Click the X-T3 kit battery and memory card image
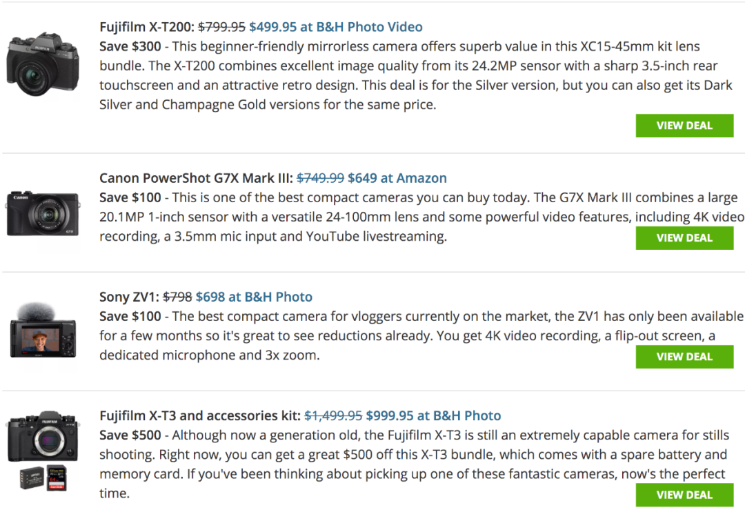The height and width of the screenshot is (510, 745). point(43,478)
